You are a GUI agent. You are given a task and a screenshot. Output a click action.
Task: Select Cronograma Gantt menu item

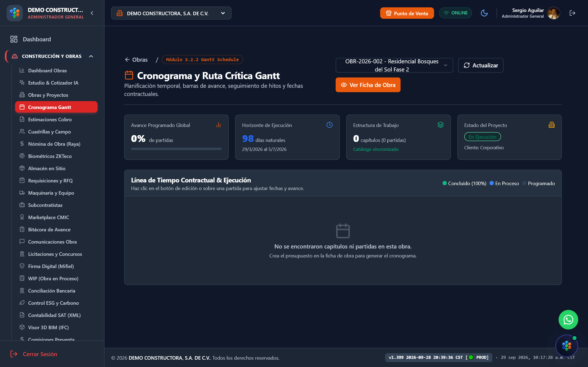pos(56,107)
